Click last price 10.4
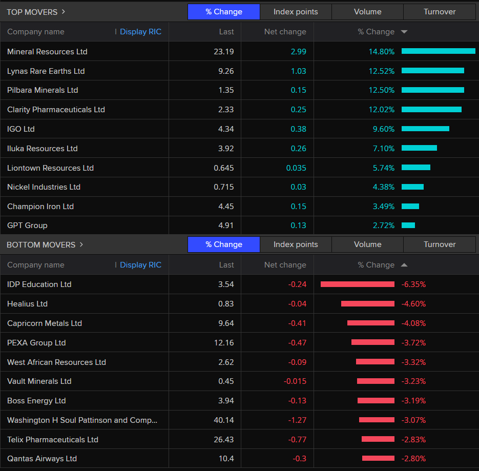 tap(226, 459)
